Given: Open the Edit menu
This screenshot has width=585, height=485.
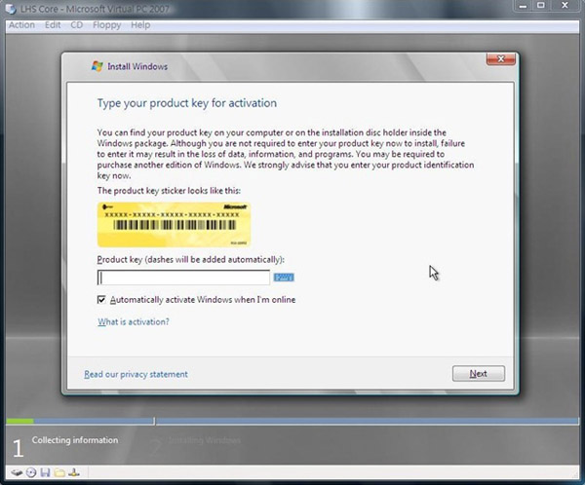Looking at the screenshot, I should (52, 24).
